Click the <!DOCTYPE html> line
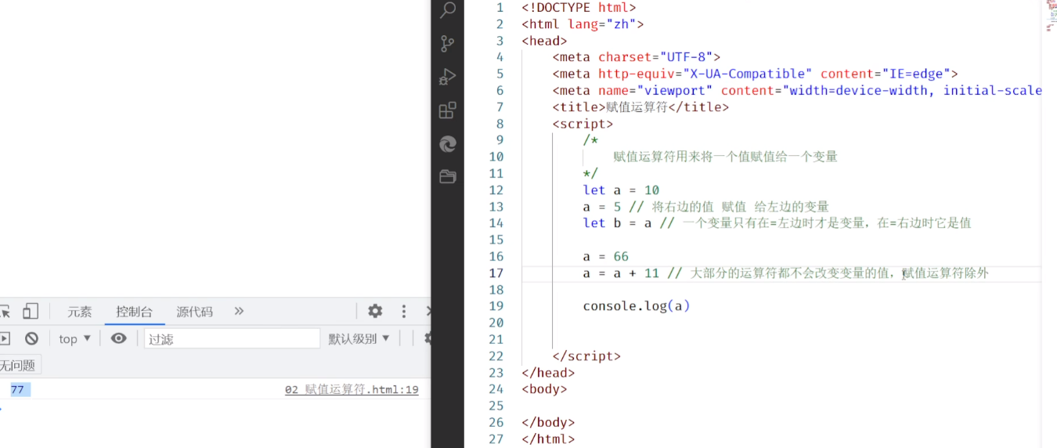The width and height of the screenshot is (1057, 448). 579,8
